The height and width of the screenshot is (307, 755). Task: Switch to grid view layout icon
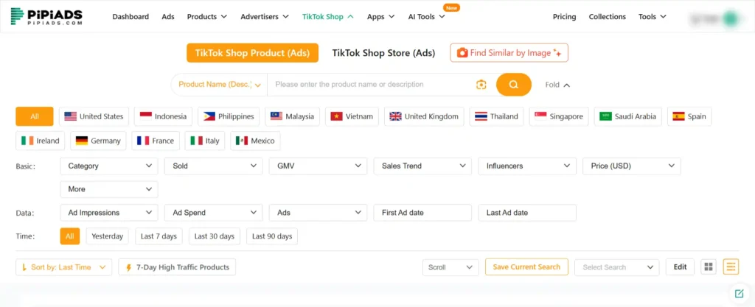708,267
